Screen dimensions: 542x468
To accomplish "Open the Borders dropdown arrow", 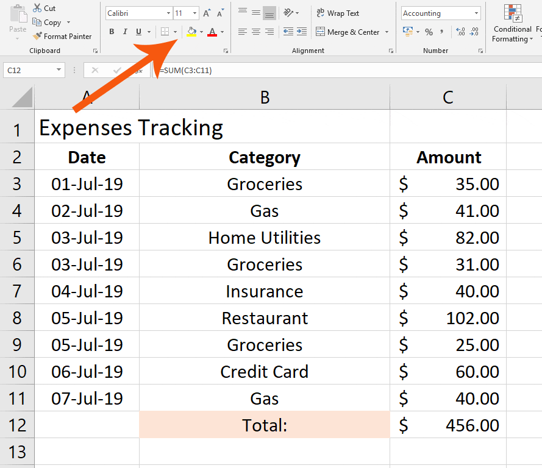I will coord(176,32).
